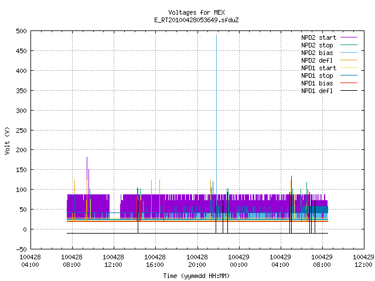Click the red NPD1 bias legend line
The width and height of the screenshot is (375, 281).
coord(349,83)
